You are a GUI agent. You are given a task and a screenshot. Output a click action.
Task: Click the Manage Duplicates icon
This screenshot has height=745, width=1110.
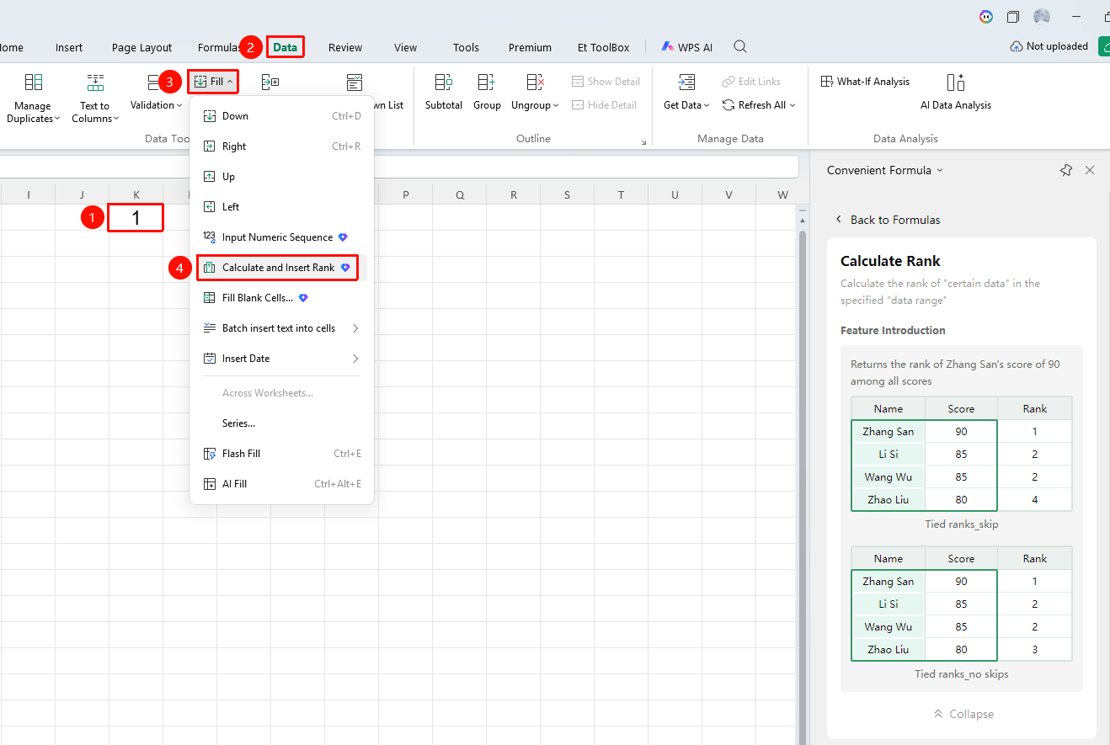(34, 82)
